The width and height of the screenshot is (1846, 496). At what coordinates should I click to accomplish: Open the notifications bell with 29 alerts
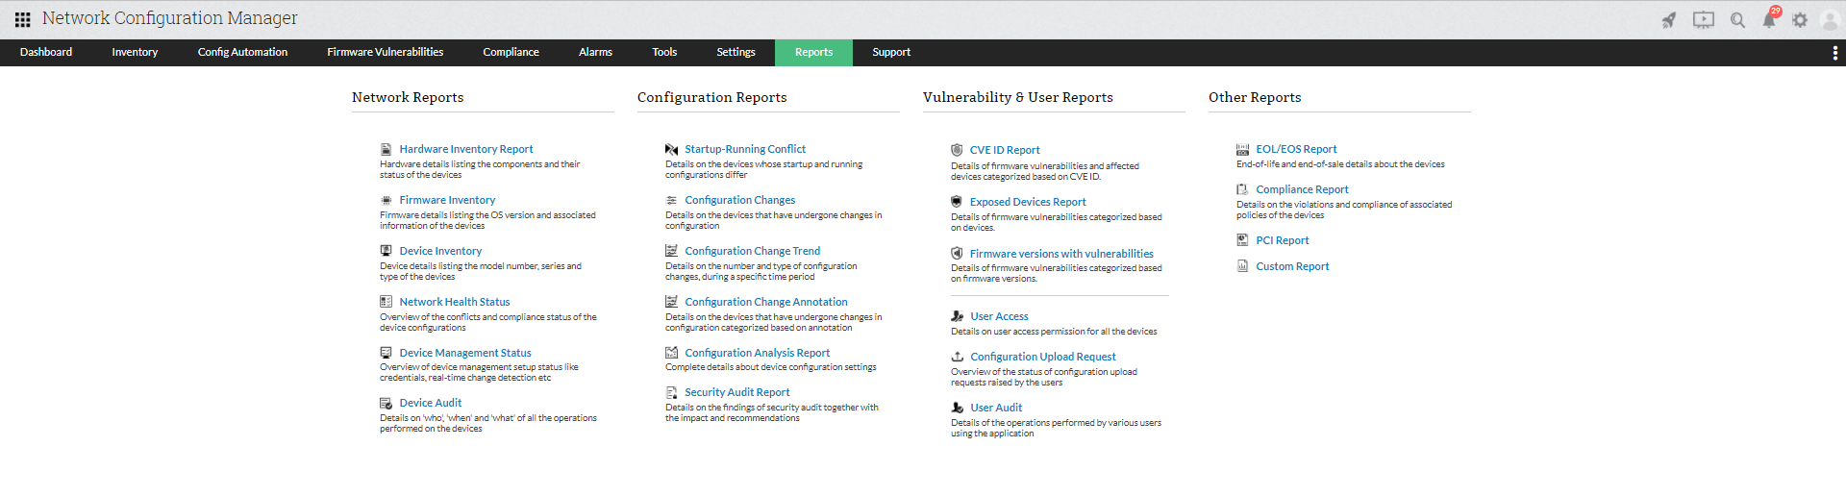[x=1769, y=20]
